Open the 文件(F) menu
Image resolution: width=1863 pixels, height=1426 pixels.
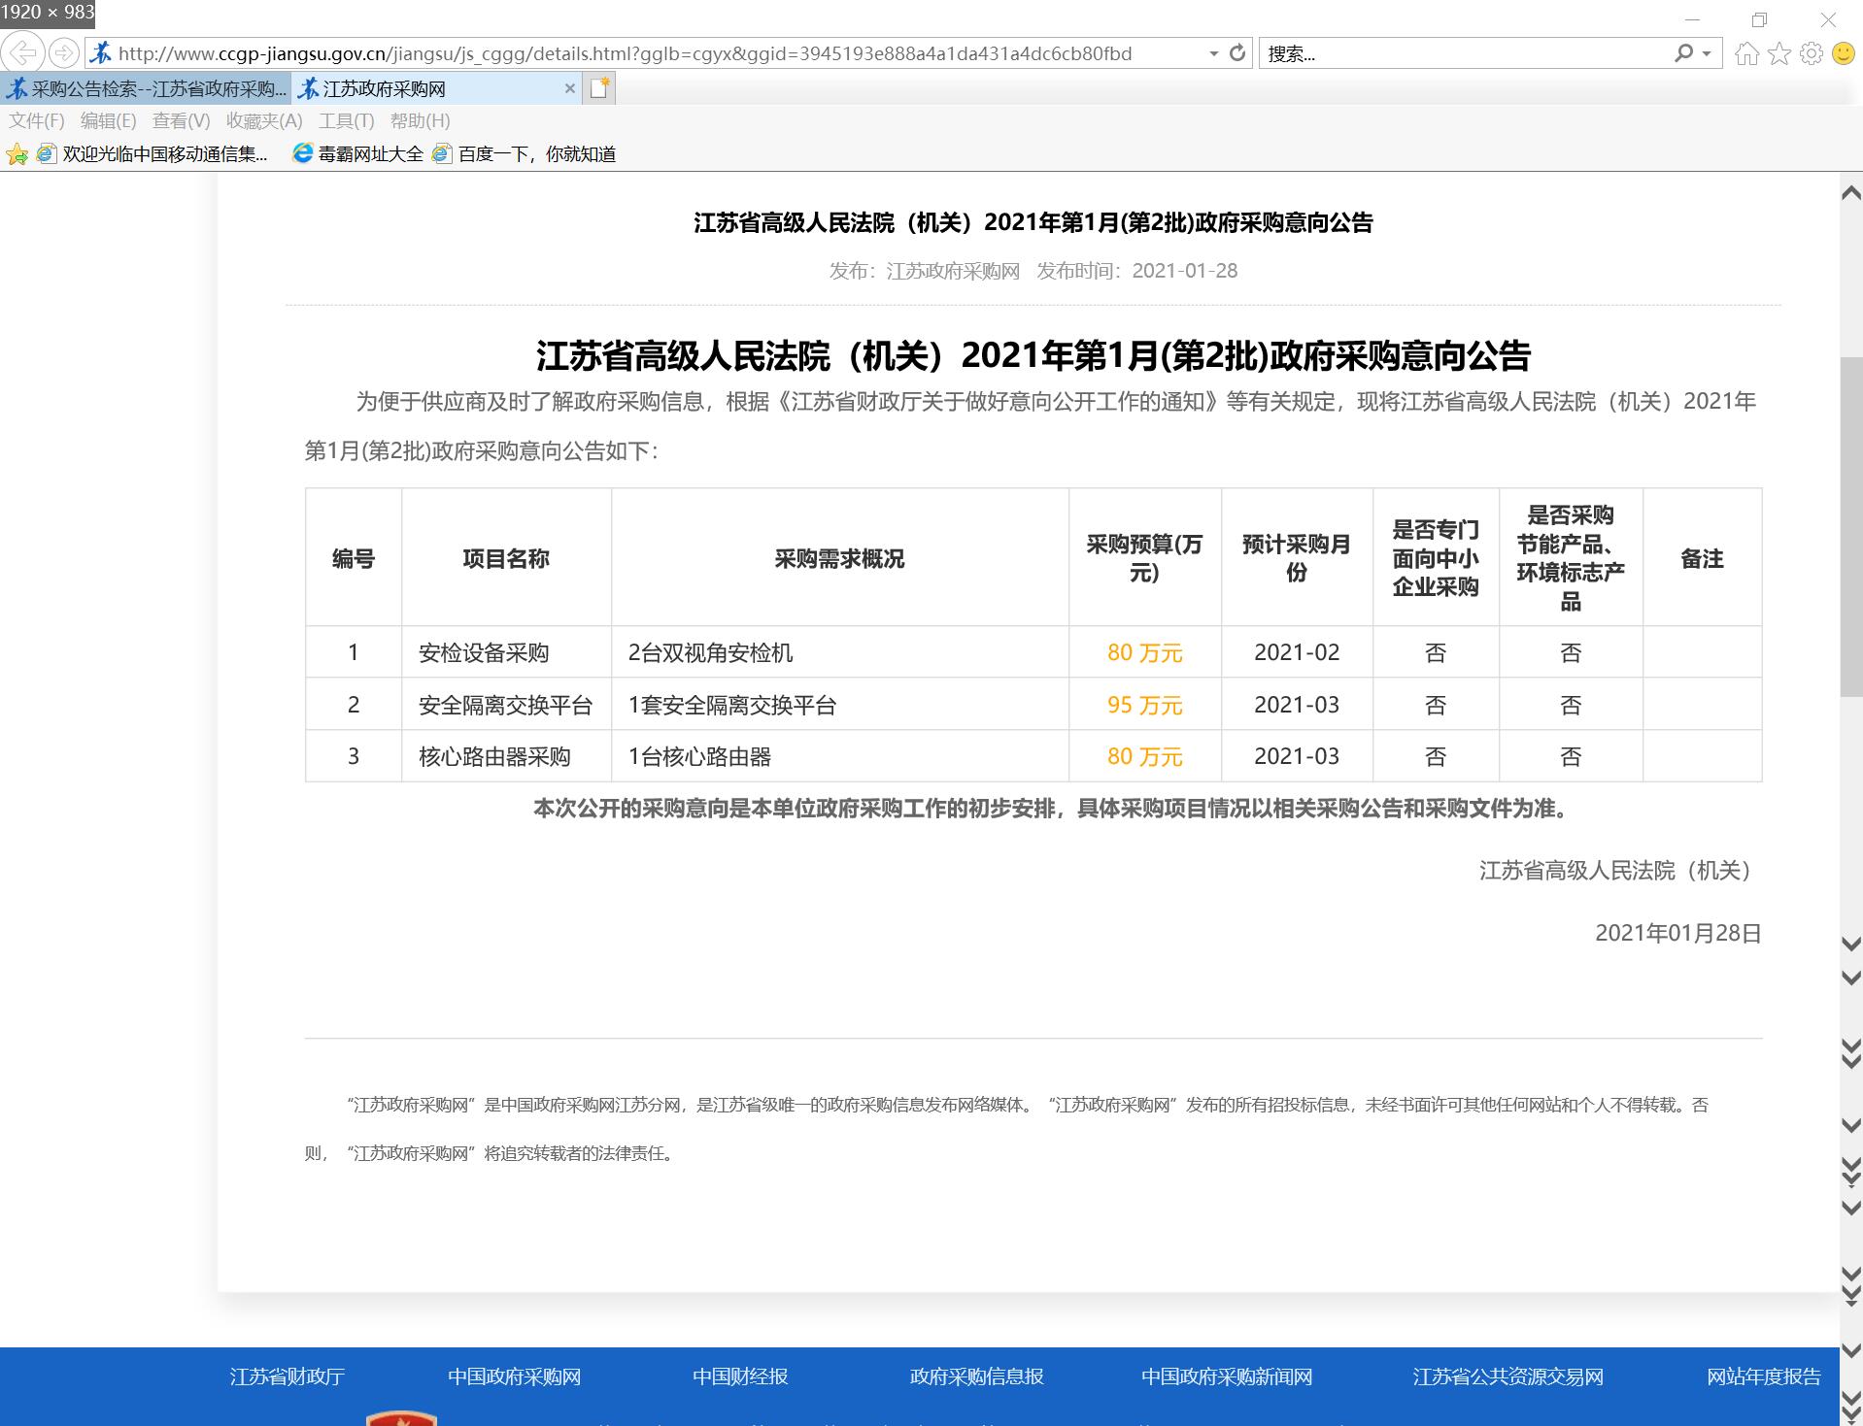click(37, 120)
